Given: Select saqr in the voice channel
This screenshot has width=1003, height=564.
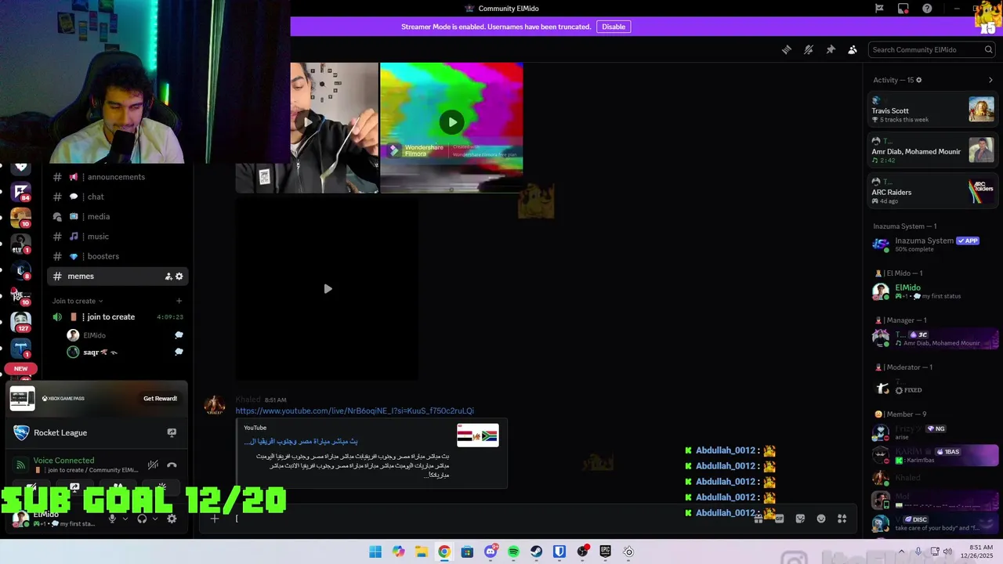Looking at the screenshot, I should pyautogui.click(x=118, y=352).
